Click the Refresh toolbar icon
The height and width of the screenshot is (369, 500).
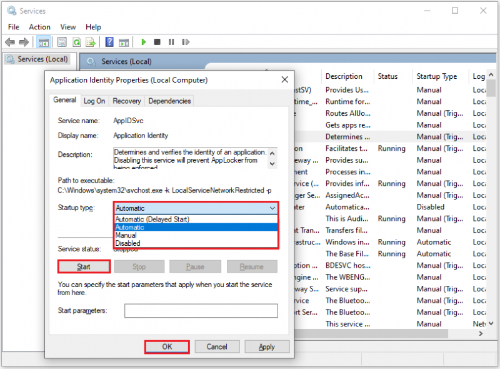[x=76, y=42]
